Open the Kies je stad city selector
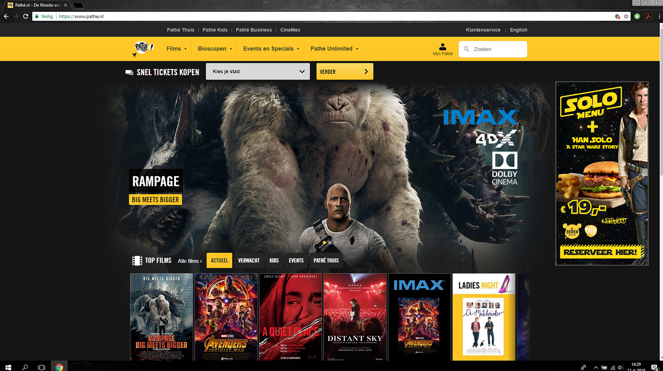This screenshot has height=371, width=663. point(258,72)
